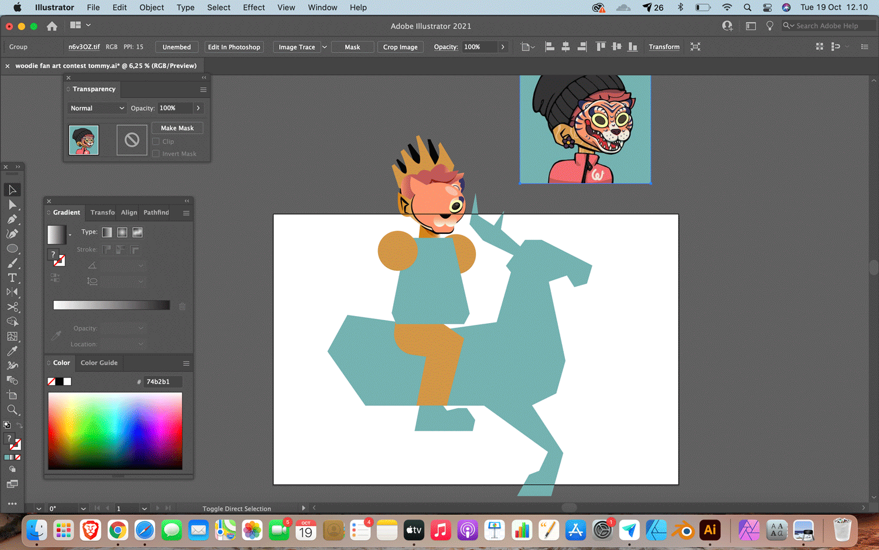Click horizontal align left icon
This screenshot has width=879, height=550.
pos(550,47)
